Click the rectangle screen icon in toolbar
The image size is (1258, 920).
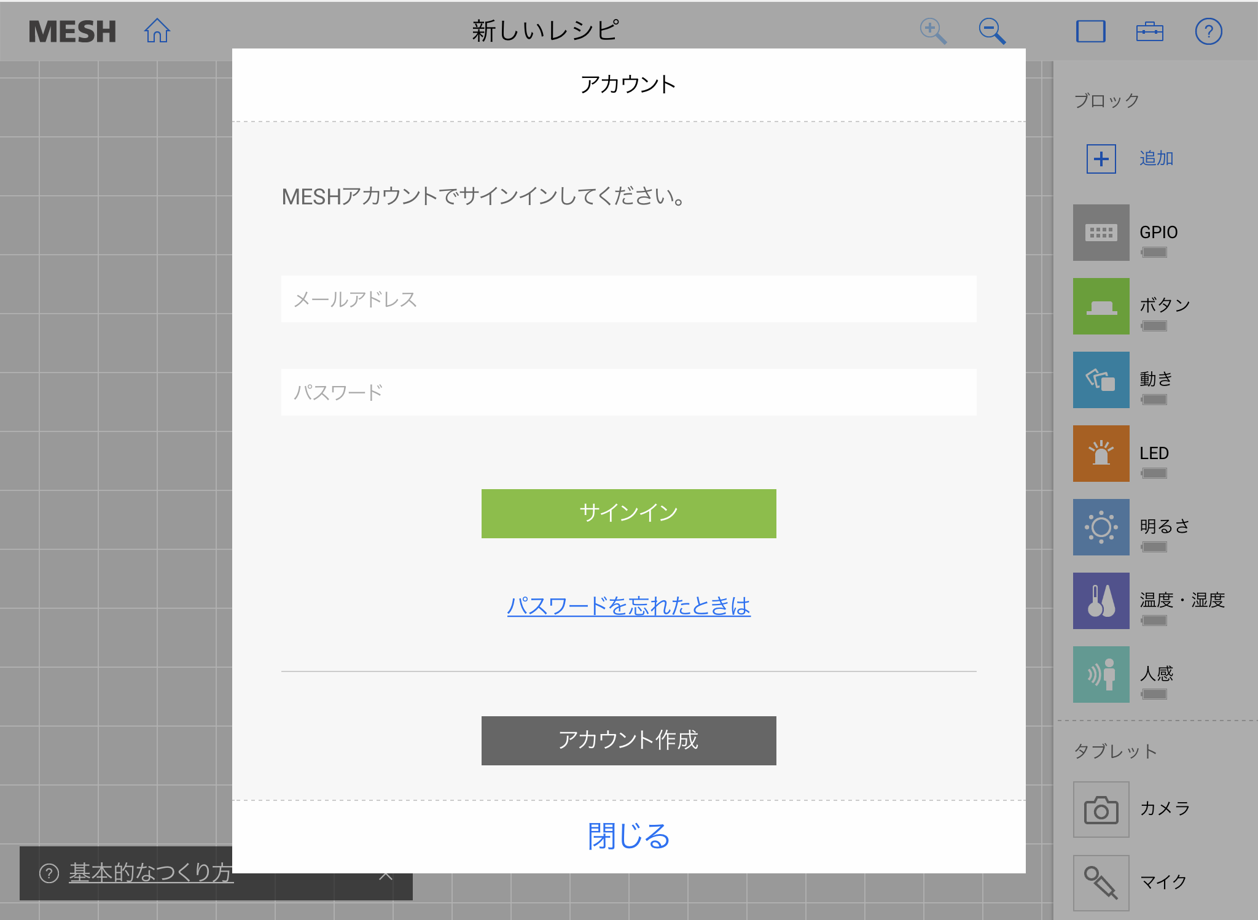1091,31
